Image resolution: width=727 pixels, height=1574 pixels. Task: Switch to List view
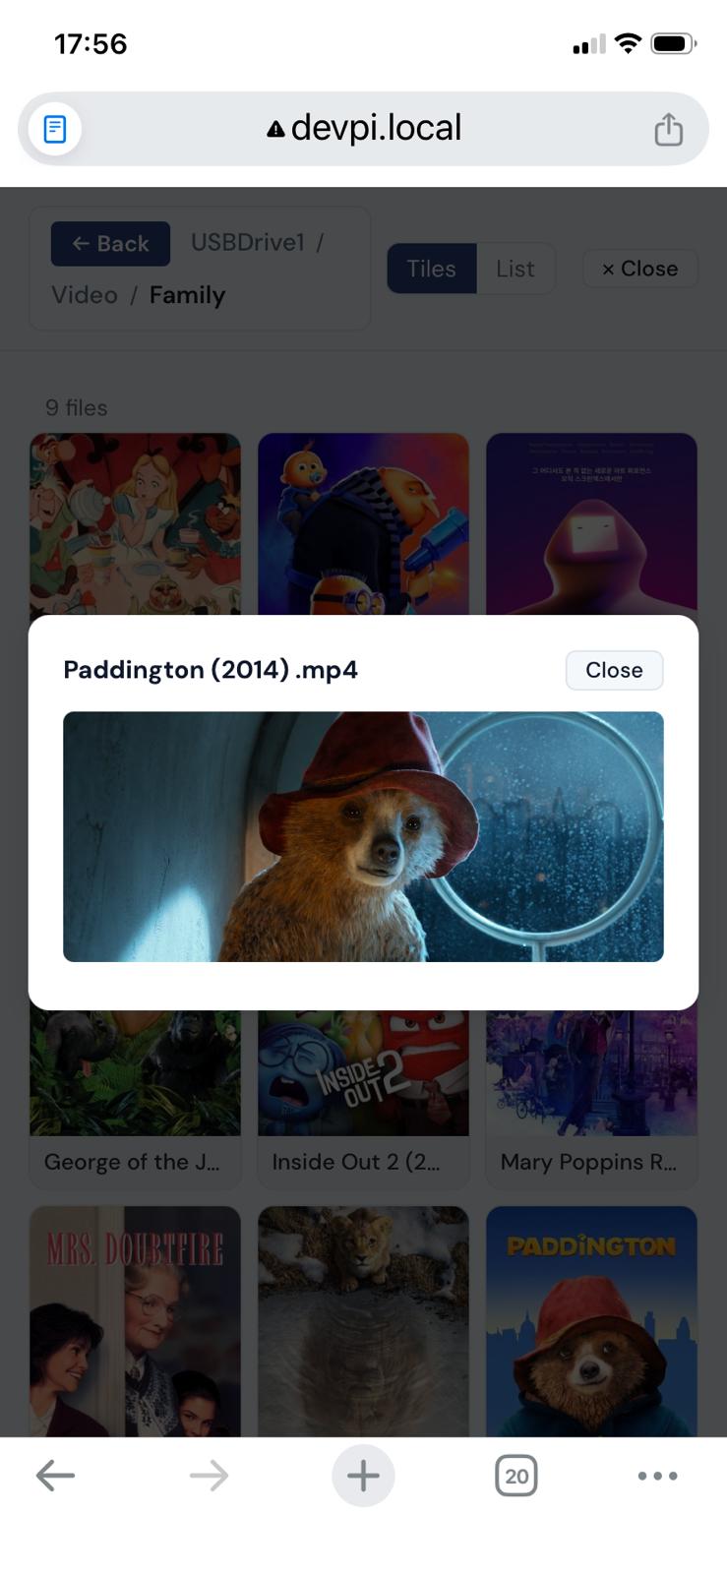[x=515, y=269]
